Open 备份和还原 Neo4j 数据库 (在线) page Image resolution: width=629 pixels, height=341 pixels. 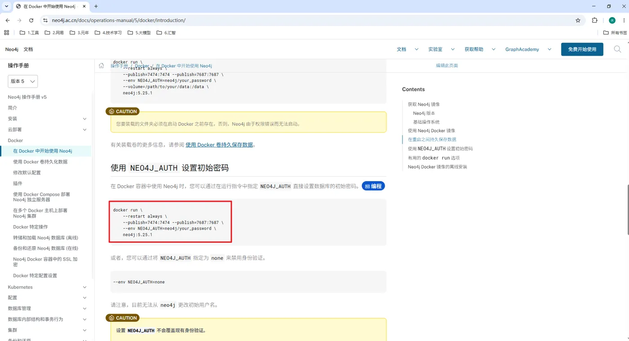[x=46, y=248]
